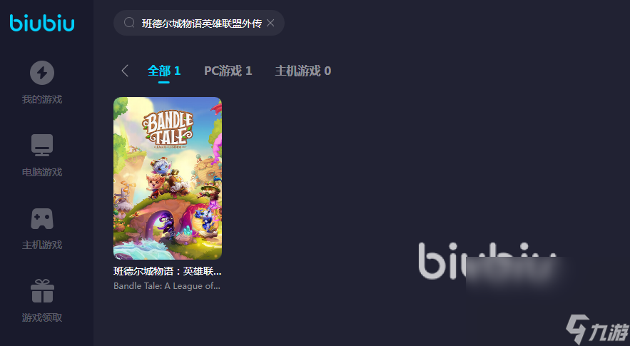Open 游戏领取 via gift box icon
This screenshot has height=346, width=630.
(42, 291)
